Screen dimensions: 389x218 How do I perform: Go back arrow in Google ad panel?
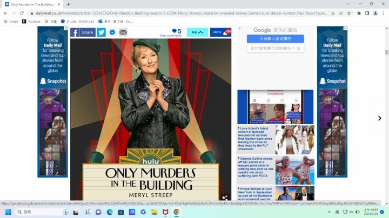[x=240, y=29]
